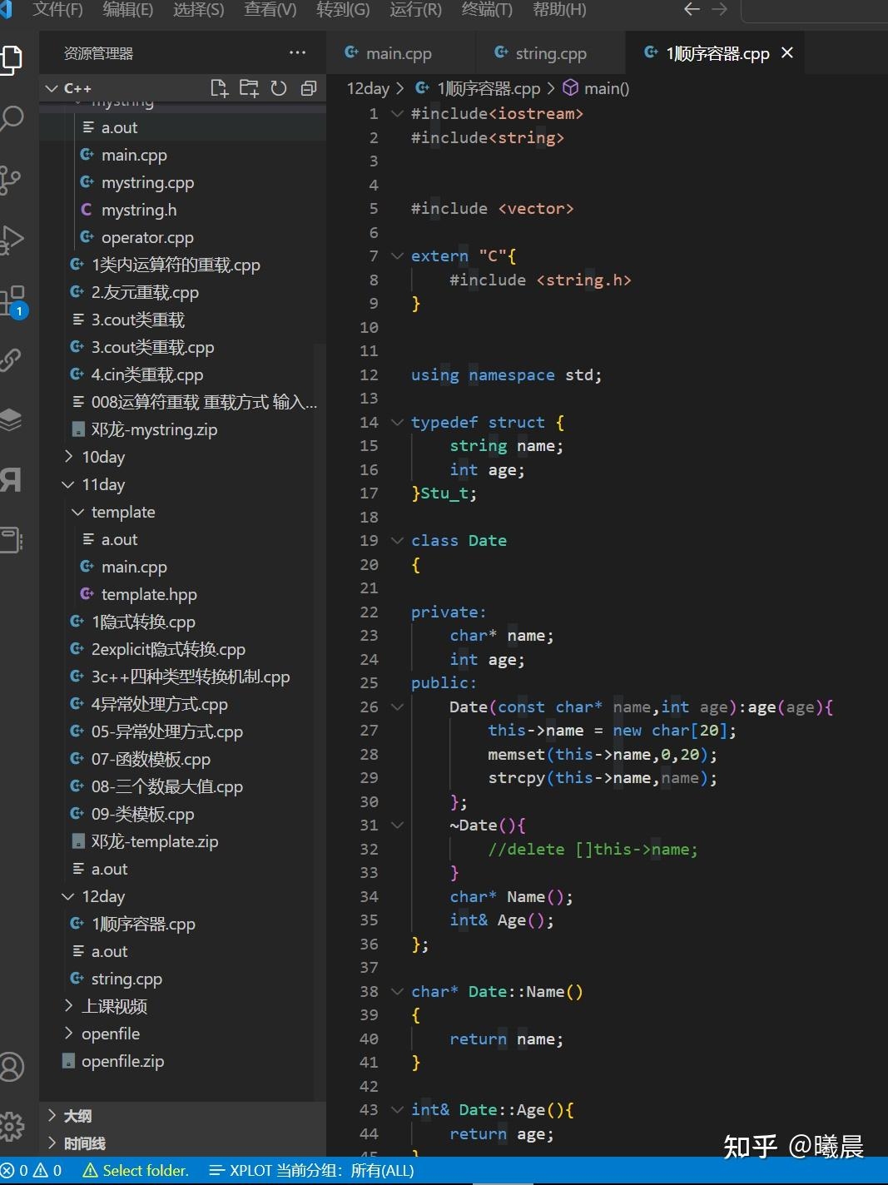Open 09-类模板.cpp in the file tree
Viewport: 888px width, 1185px height.
tap(142, 814)
